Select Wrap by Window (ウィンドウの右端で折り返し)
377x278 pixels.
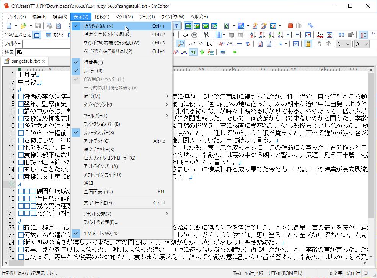pyautogui.click(x=122, y=43)
